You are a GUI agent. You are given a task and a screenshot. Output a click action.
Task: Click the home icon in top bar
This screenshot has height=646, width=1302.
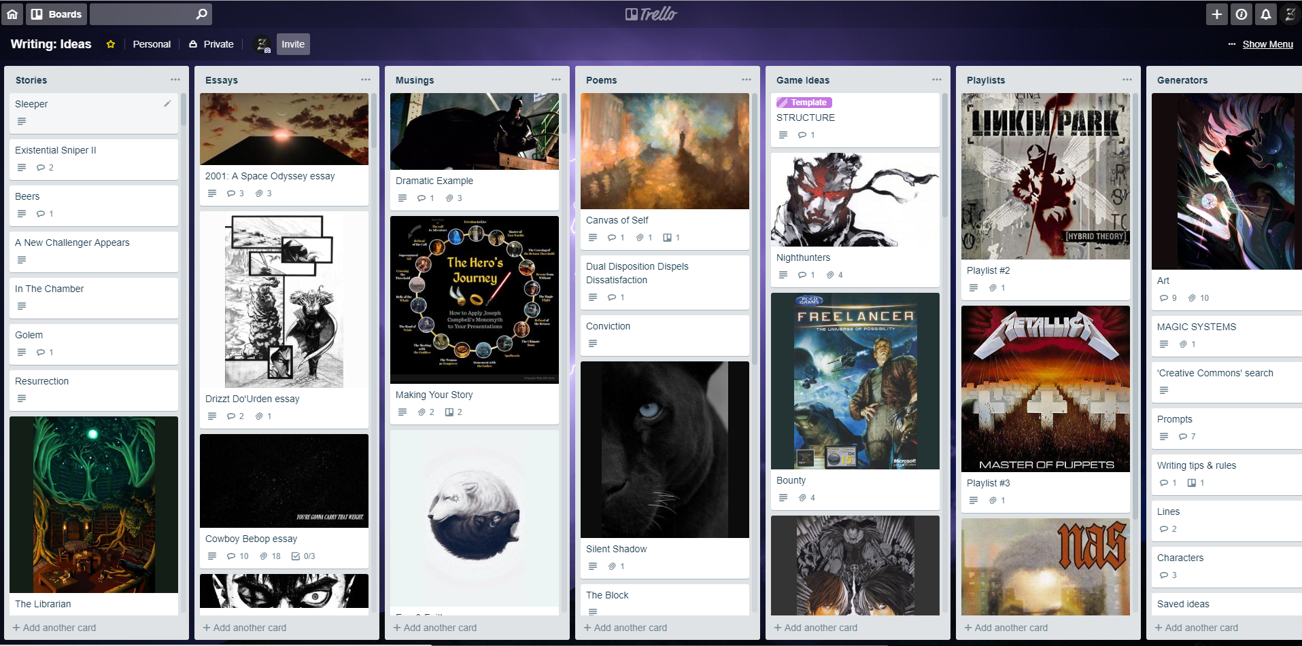(x=12, y=14)
